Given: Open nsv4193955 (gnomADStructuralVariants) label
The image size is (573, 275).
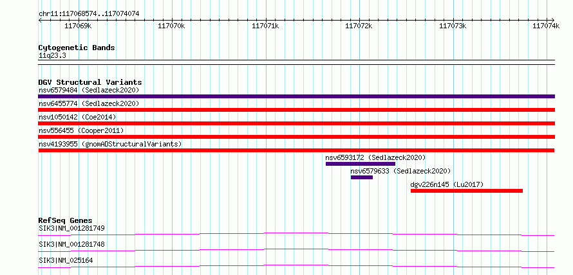Looking at the screenshot, I should point(110,144).
